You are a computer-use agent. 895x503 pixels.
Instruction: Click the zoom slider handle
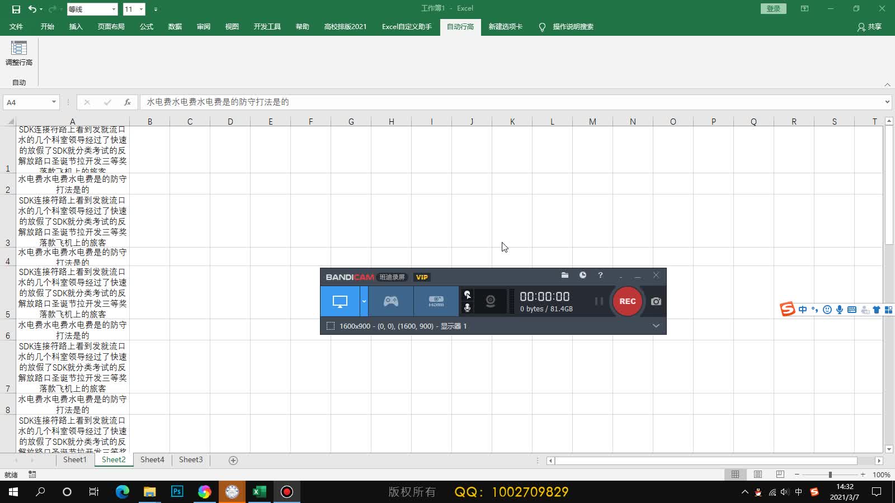pyautogui.click(x=830, y=474)
